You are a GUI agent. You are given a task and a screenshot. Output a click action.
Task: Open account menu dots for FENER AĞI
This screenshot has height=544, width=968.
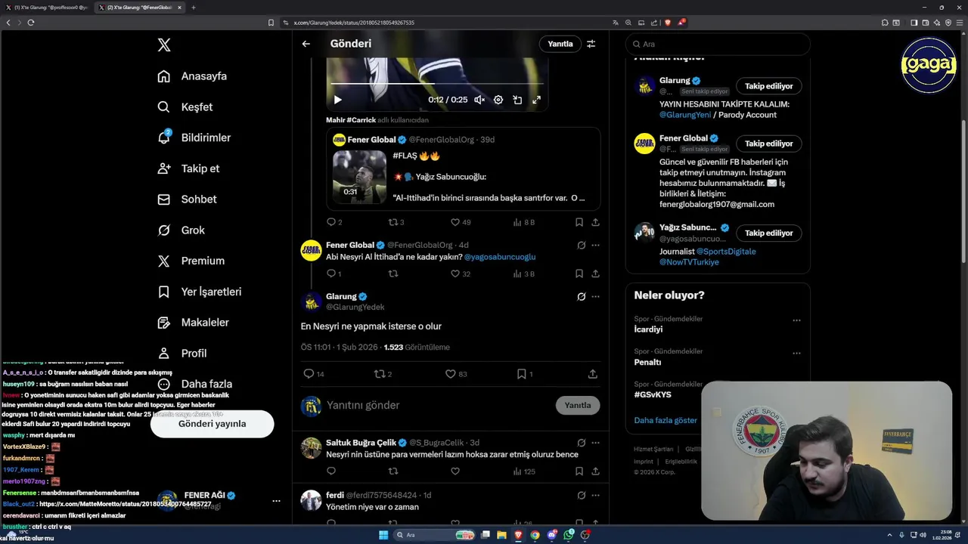pos(276,501)
